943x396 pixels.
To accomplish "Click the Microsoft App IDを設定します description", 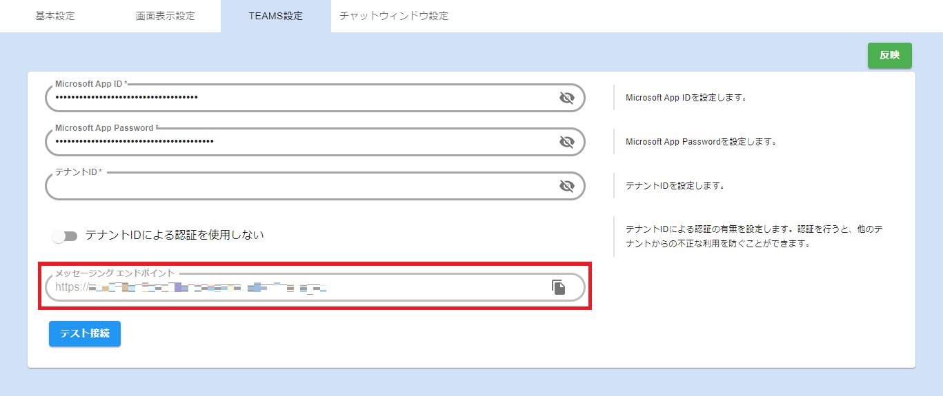I will coord(686,98).
